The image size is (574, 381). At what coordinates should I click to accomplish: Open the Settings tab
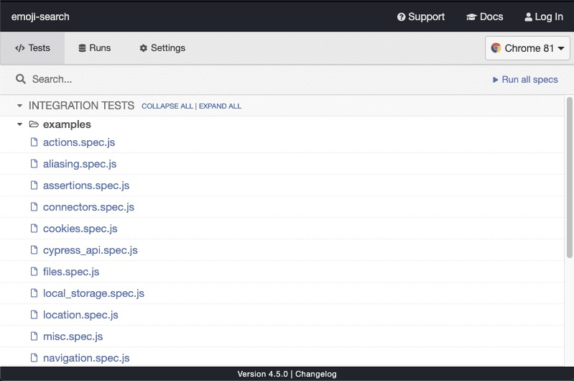point(162,48)
